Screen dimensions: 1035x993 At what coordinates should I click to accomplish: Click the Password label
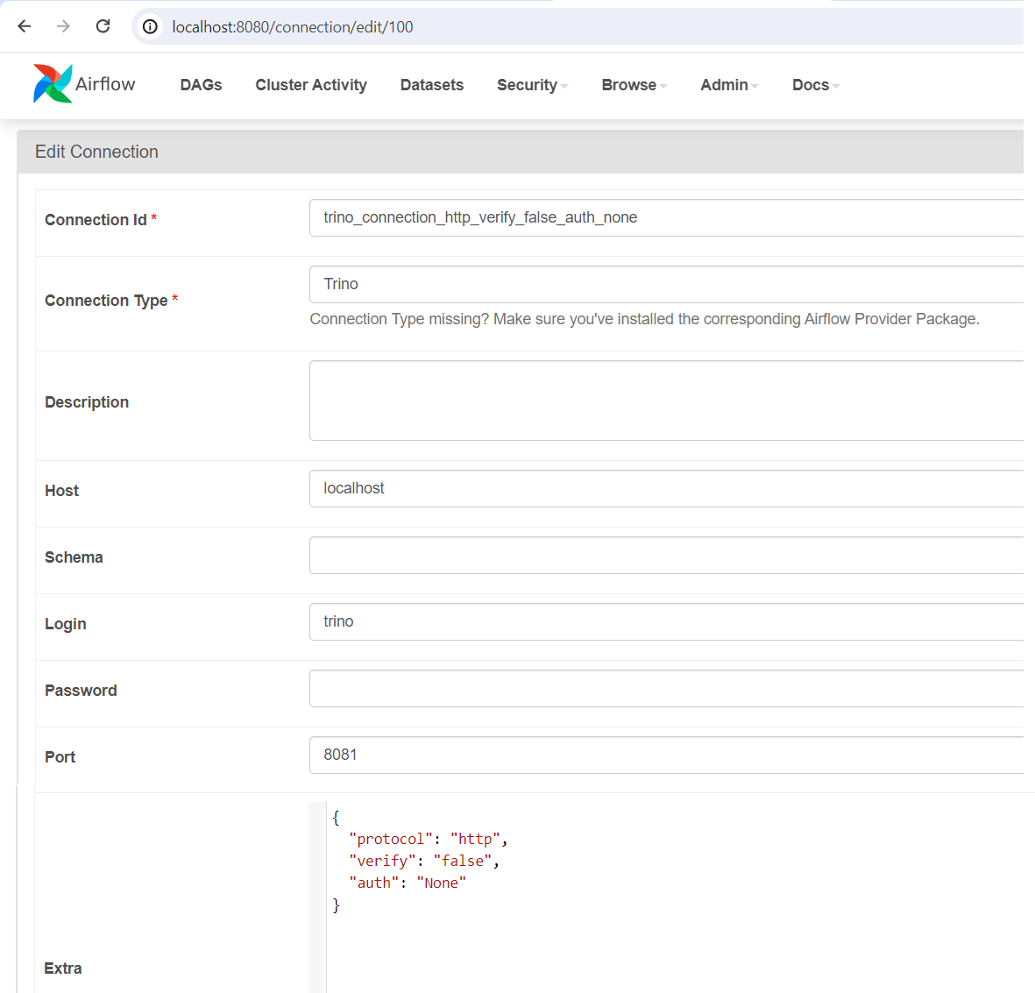[x=81, y=692]
